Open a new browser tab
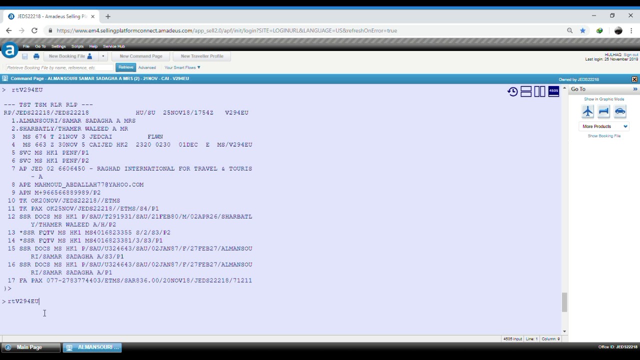640x360 pixels. point(107,16)
